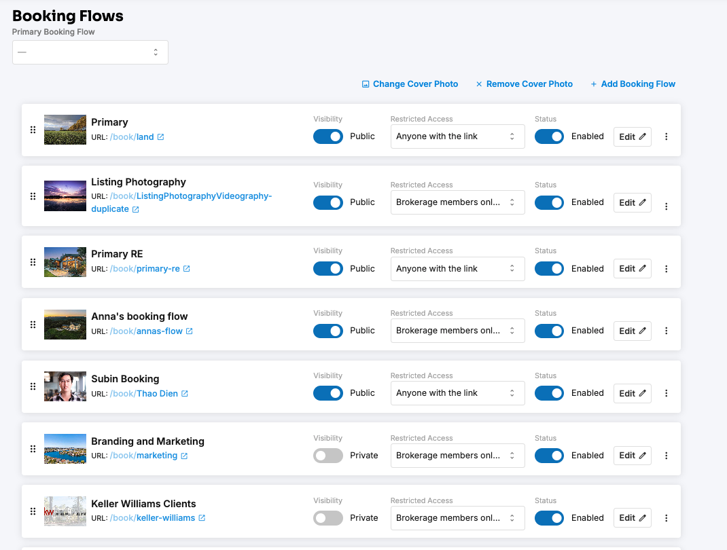Toggle visibility for Primary flow
This screenshot has width=727, height=550.
[x=327, y=136]
